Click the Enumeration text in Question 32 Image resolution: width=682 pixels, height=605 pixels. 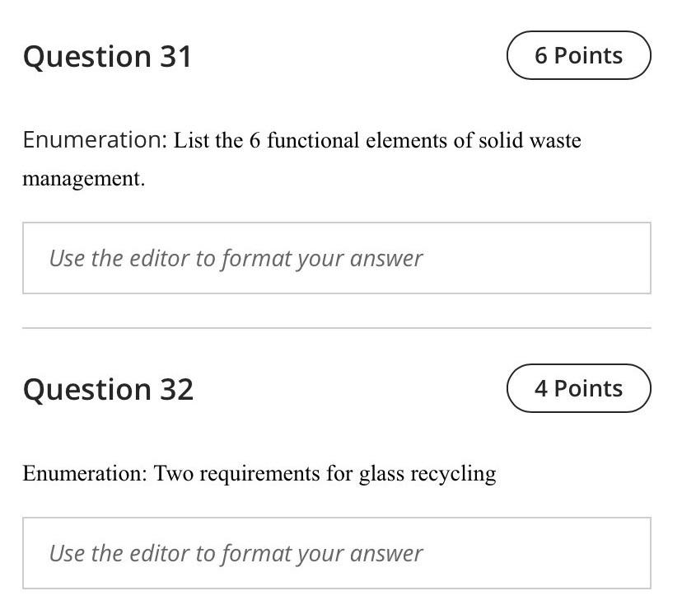[85, 472]
